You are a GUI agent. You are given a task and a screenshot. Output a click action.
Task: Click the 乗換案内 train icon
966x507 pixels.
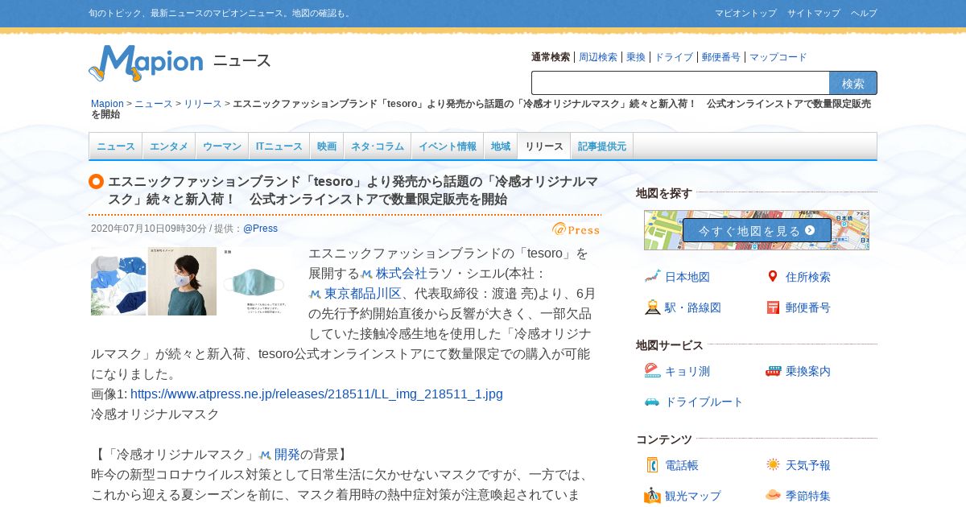(x=773, y=371)
